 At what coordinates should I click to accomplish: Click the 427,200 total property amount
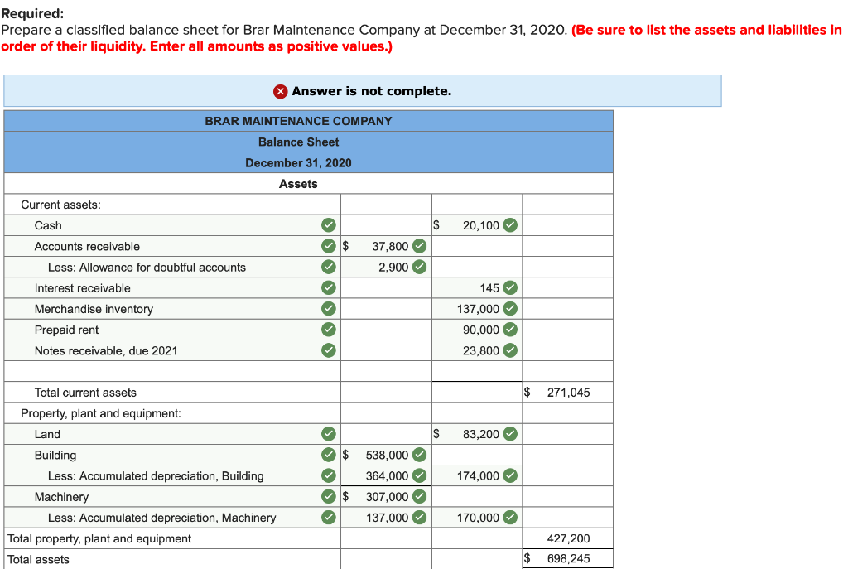tap(568, 538)
